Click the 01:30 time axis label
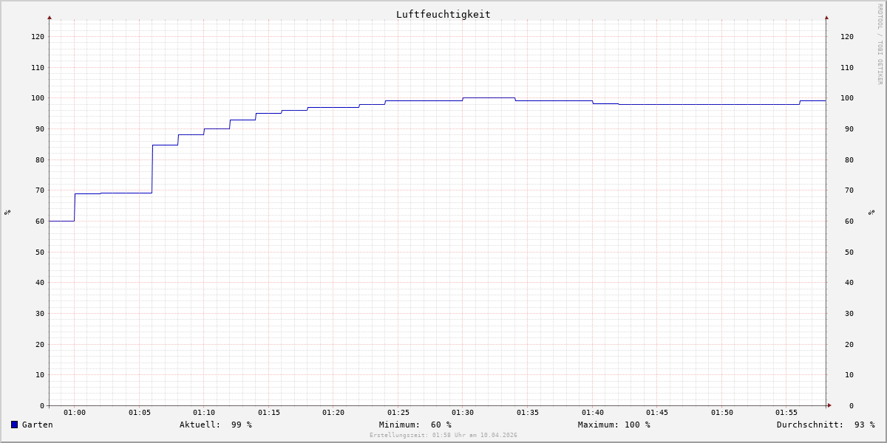This screenshot has width=887, height=443. click(x=463, y=413)
